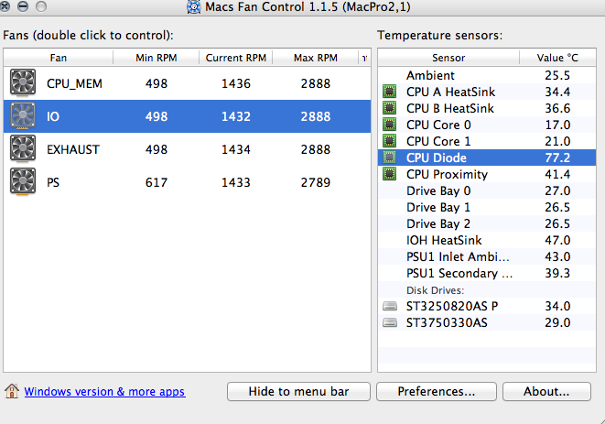Viewport: 605px width, 424px height.
Task: Click the CPU_MEM fan icon
Action: pyautogui.click(x=23, y=82)
